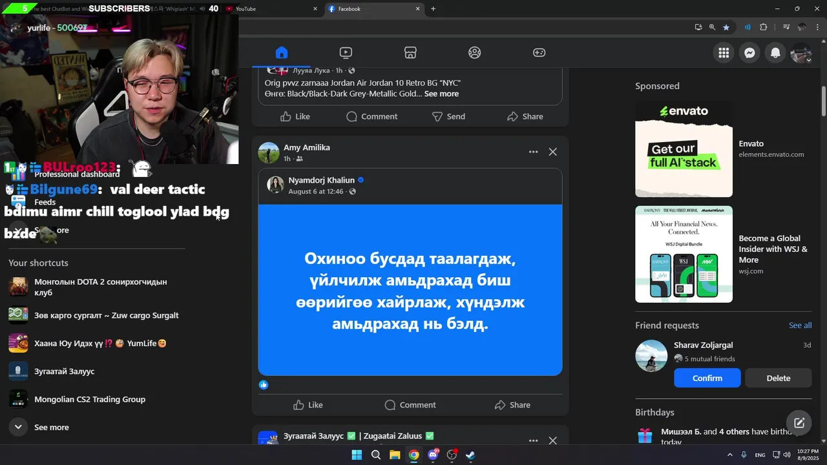This screenshot has width=827, height=465.
Task: Hide the Zugaatai Zaluus post
Action: coord(552,440)
